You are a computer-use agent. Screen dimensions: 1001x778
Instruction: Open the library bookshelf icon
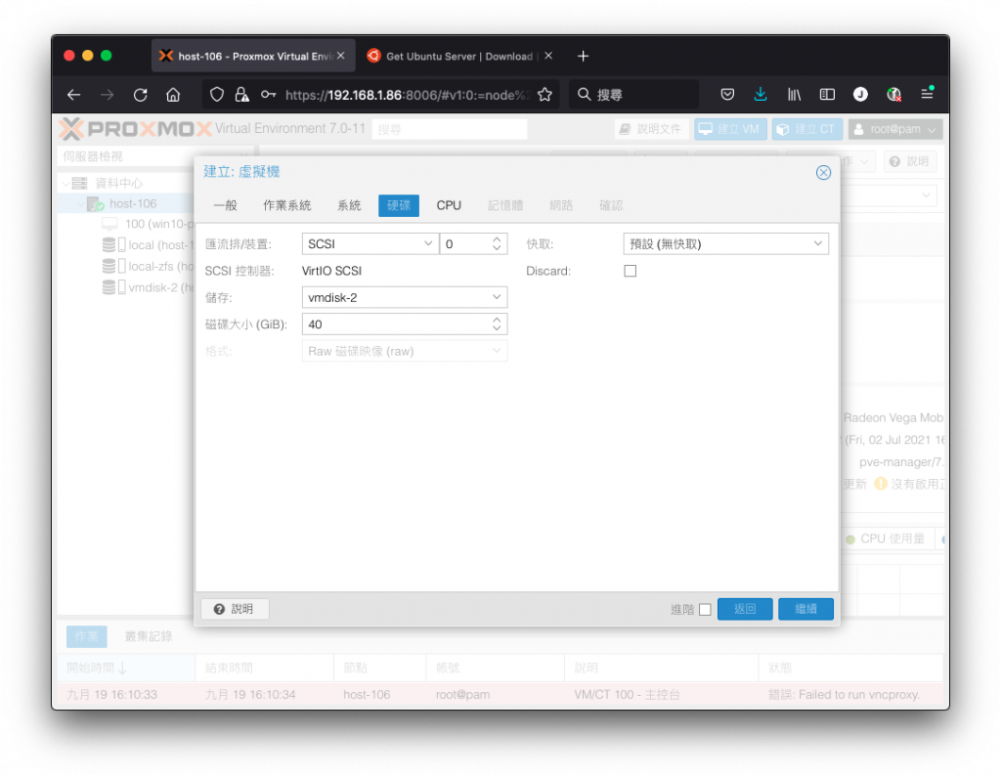click(x=794, y=95)
